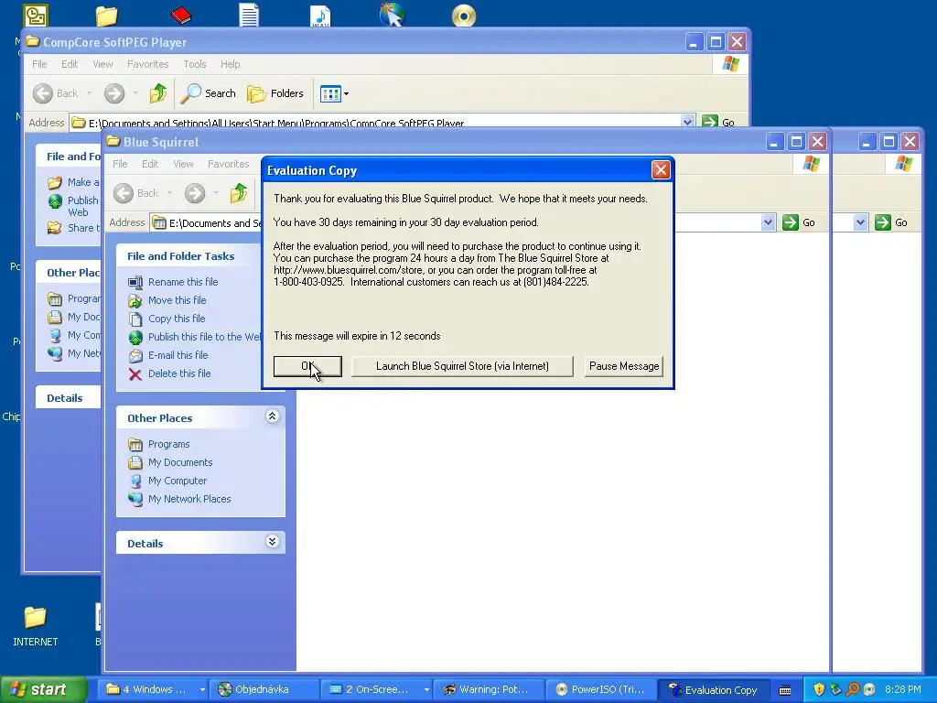This screenshot has width=937, height=703.
Task: Switch to PowerISO taskbar item
Action: [x=601, y=689]
